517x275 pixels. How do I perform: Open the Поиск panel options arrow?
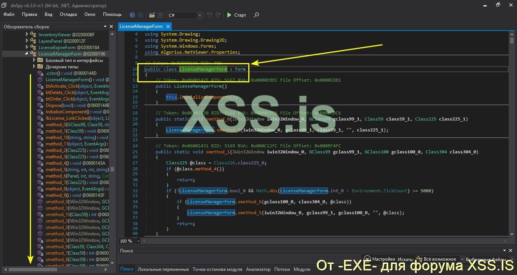point(505,250)
